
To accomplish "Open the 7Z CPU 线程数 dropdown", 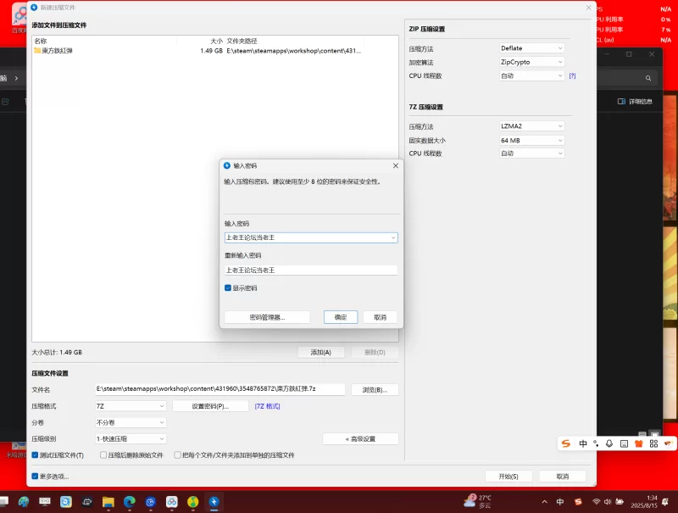I will 532,153.
